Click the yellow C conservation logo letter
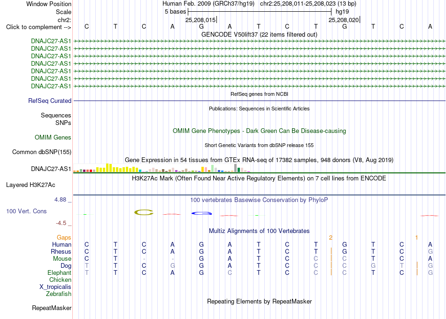 144,212
